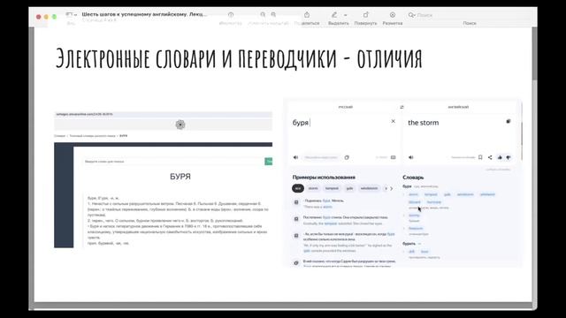
Task: Select the "gale" examples filter chip
Action: click(349, 188)
